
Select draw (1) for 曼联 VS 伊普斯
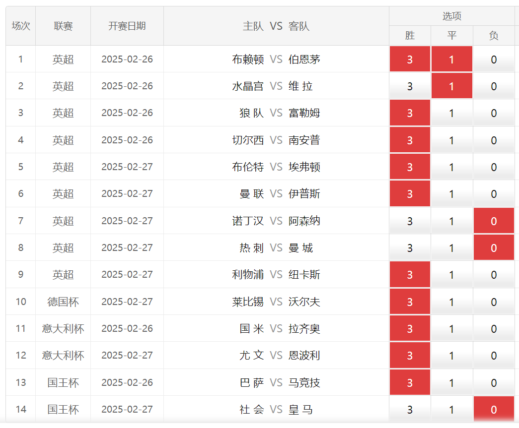pos(452,194)
